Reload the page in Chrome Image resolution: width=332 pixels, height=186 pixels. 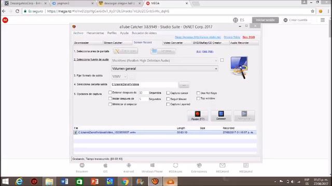[x=17, y=11]
